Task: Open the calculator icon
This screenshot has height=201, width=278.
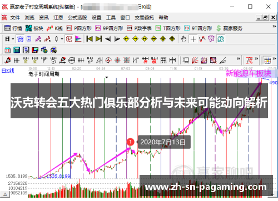Action: coord(17,50)
